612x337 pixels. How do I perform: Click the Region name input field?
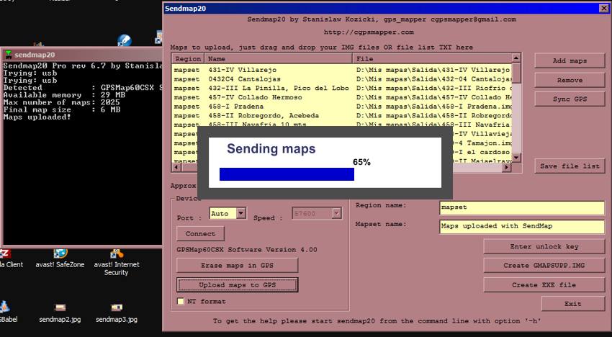(522, 208)
